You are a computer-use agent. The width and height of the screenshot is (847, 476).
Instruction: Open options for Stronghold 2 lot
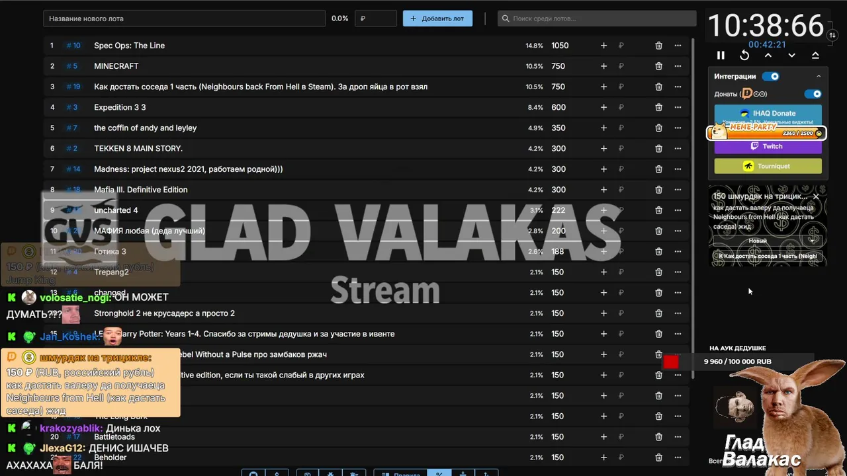point(678,313)
